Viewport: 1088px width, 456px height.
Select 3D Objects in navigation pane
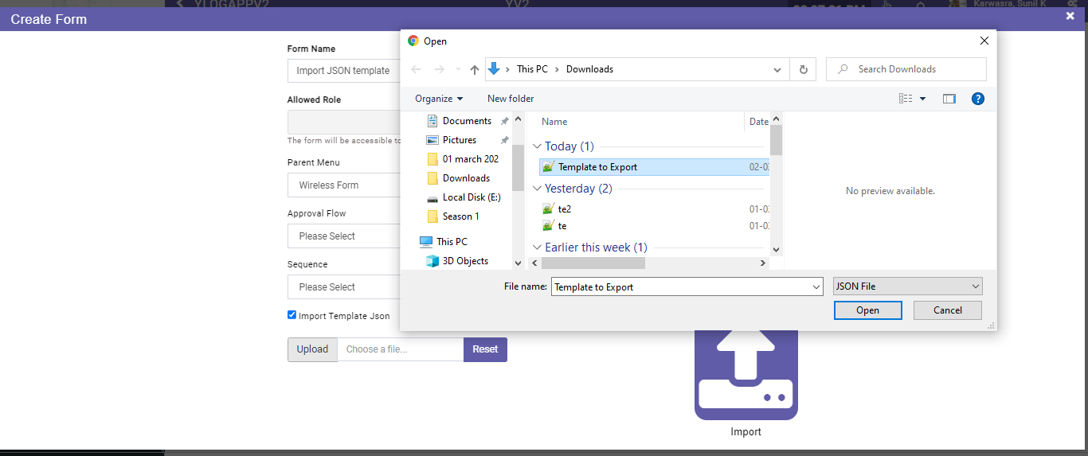465,261
